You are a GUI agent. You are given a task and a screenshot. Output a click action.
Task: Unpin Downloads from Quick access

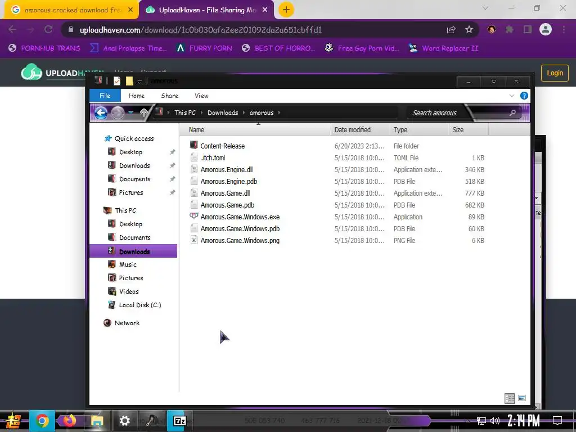point(172,166)
